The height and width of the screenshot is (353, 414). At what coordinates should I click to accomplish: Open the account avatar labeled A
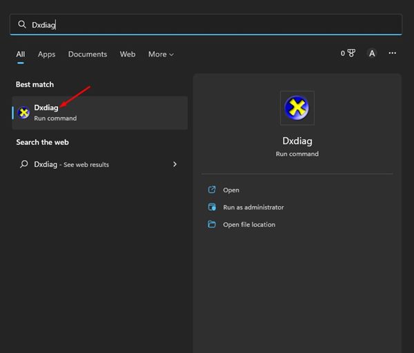click(372, 53)
